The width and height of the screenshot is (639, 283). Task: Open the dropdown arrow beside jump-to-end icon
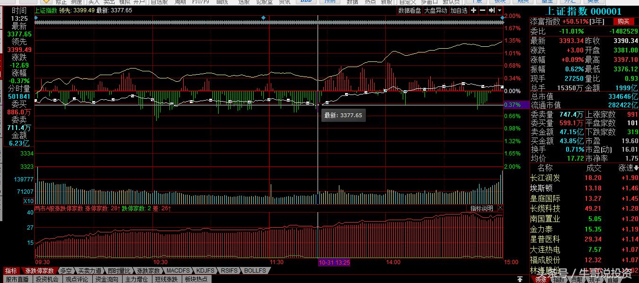500,10
